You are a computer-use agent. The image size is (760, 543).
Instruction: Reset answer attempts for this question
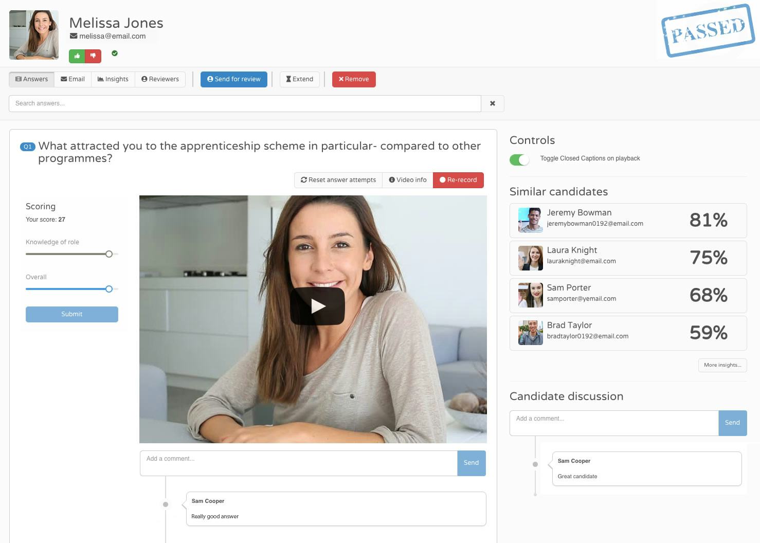(338, 180)
